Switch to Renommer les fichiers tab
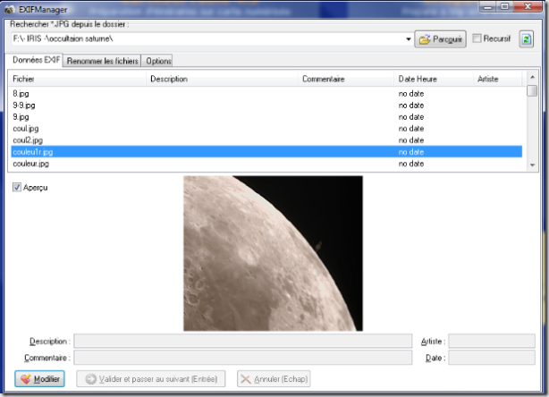Viewport: 549px width, 397px height. 102,61
